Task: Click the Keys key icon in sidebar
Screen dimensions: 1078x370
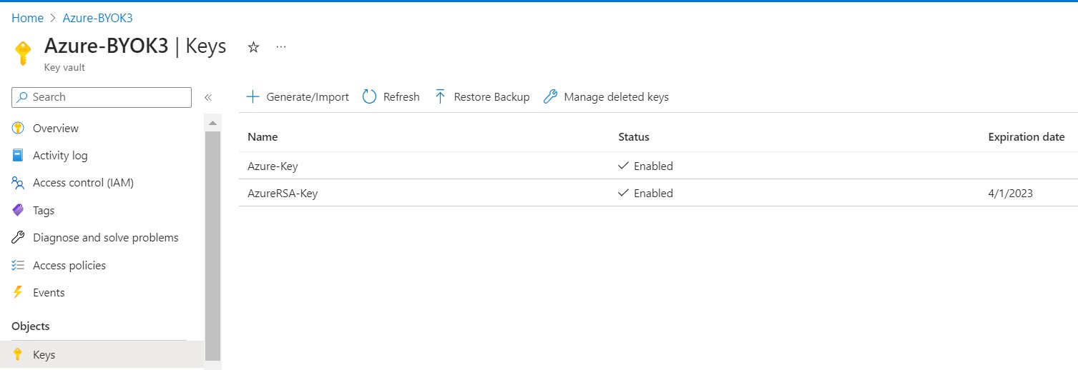Action: (19, 354)
